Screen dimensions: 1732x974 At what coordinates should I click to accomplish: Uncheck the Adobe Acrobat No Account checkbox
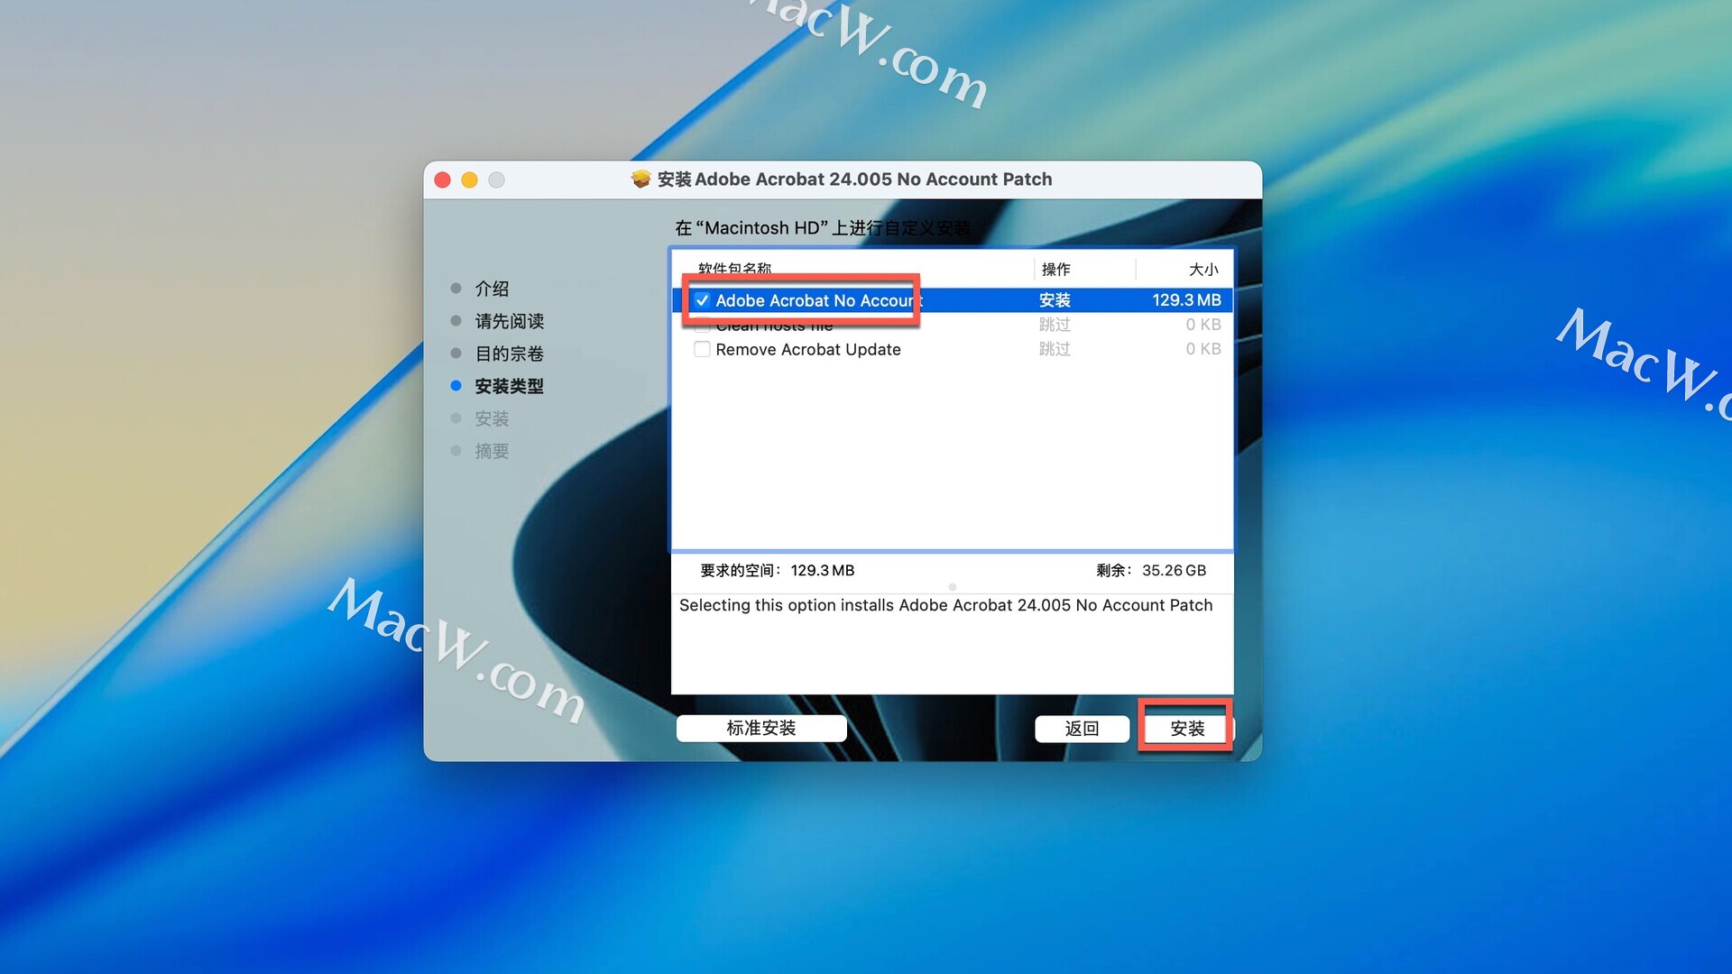[x=702, y=300]
